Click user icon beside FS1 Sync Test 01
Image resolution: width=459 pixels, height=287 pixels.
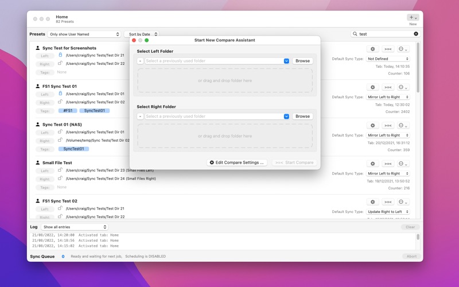coord(38,86)
